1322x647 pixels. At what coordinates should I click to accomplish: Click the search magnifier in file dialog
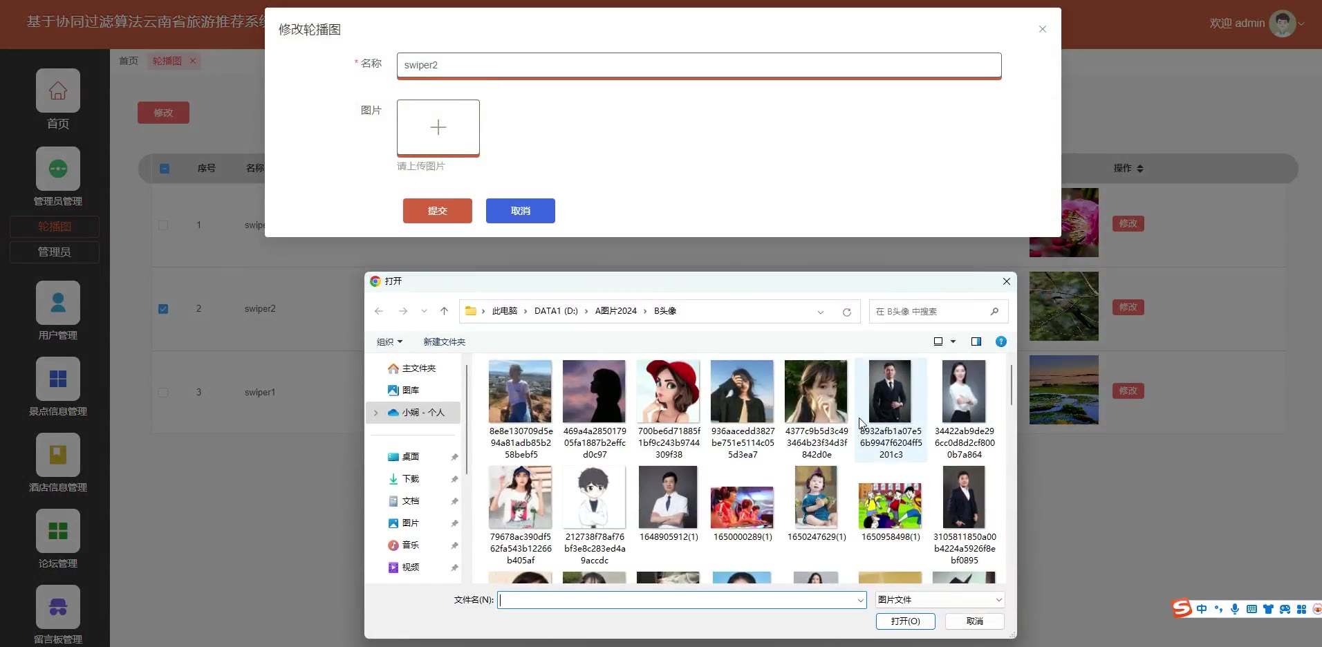tap(994, 312)
